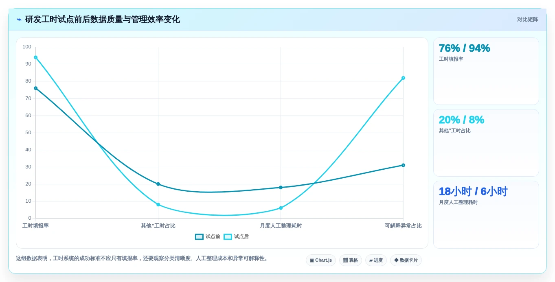
Task: Click 试点前 point at 其他工时占比 (20)
Action: click(x=158, y=184)
